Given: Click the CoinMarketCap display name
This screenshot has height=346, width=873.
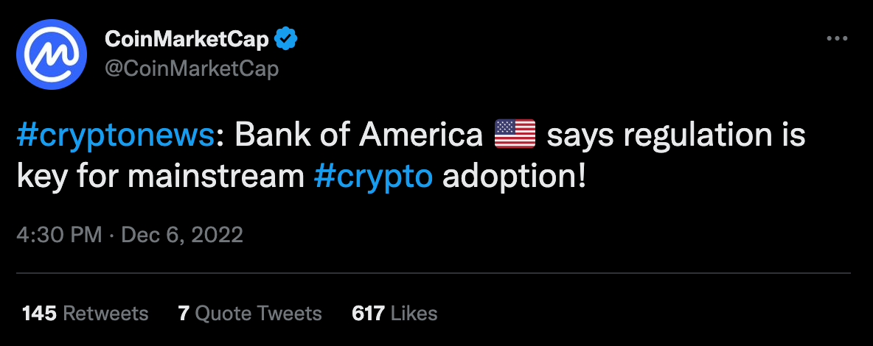Looking at the screenshot, I should click(187, 39).
